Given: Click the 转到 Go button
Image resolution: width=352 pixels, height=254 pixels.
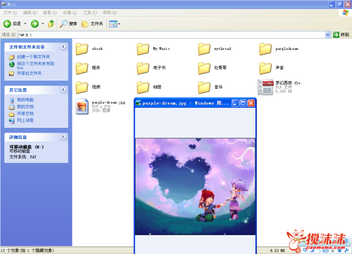Looking at the screenshot, I should point(341,35).
